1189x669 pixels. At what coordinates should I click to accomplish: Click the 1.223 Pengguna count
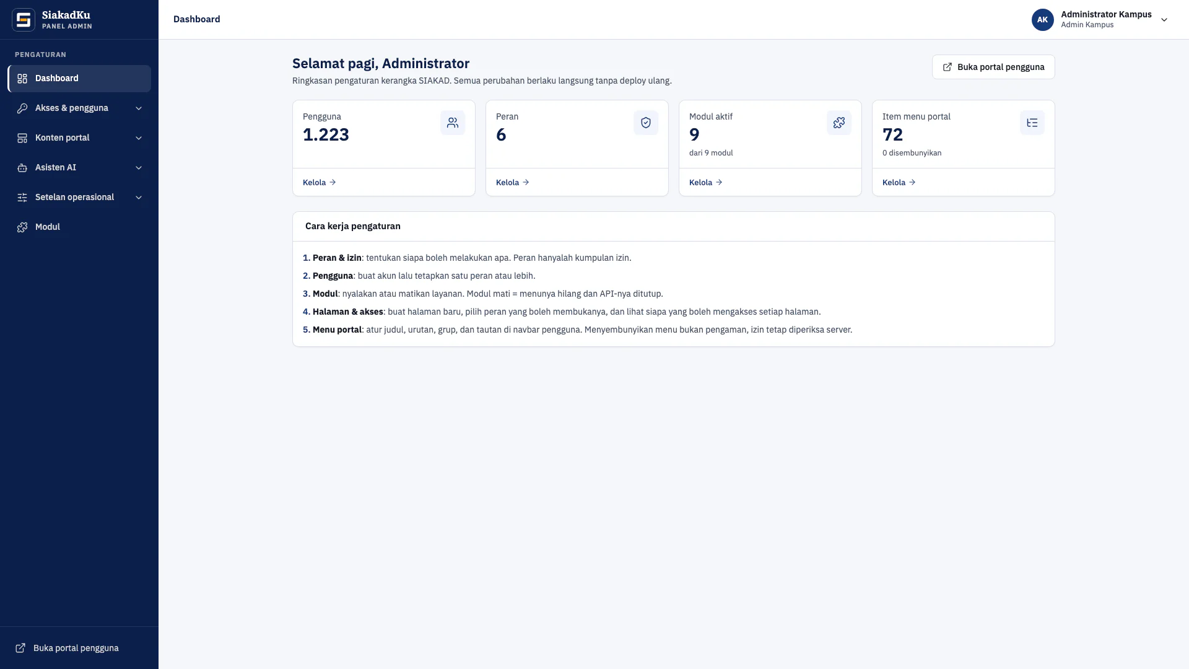pyautogui.click(x=326, y=134)
